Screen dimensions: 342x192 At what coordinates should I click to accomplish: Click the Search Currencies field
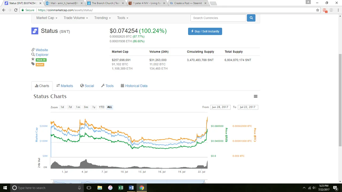(218, 18)
